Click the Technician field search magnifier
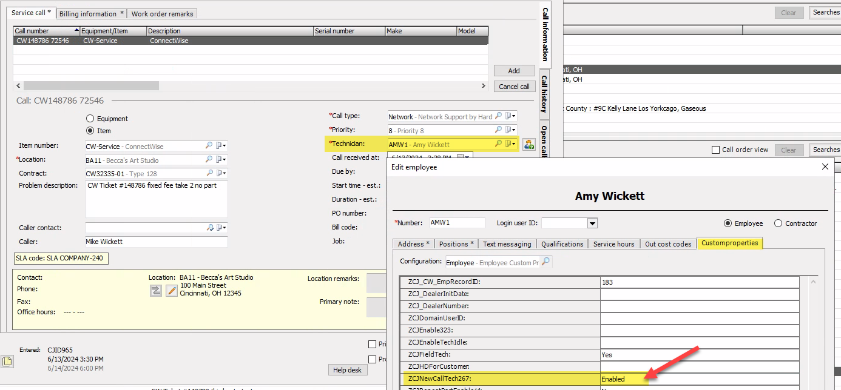The height and width of the screenshot is (390, 841). tap(498, 144)
